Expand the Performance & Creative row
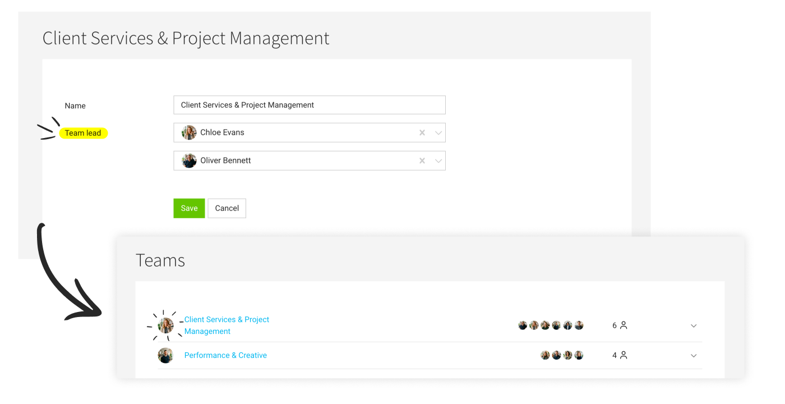 click(694, 356)
